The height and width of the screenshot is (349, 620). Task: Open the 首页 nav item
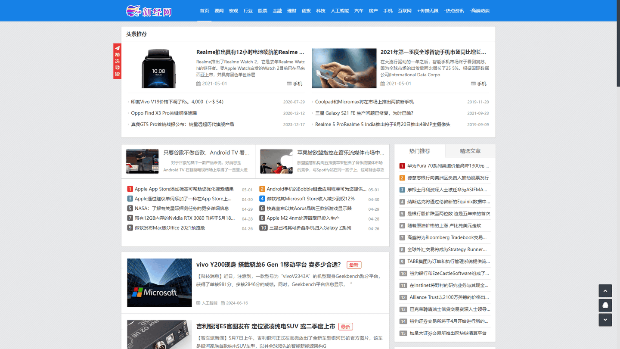(205, 11)
